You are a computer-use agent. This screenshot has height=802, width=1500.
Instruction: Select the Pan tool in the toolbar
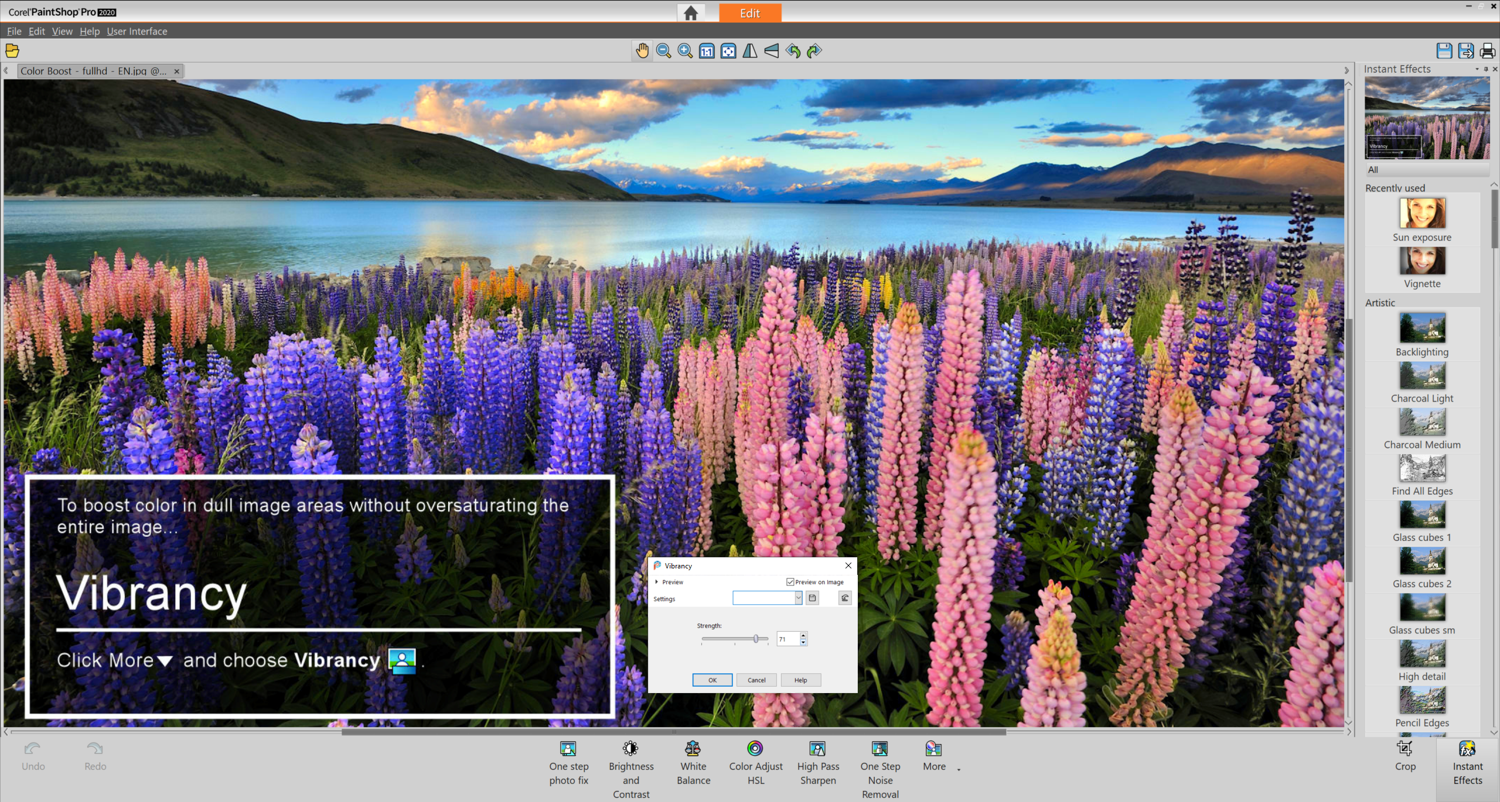tap(642, 51)
